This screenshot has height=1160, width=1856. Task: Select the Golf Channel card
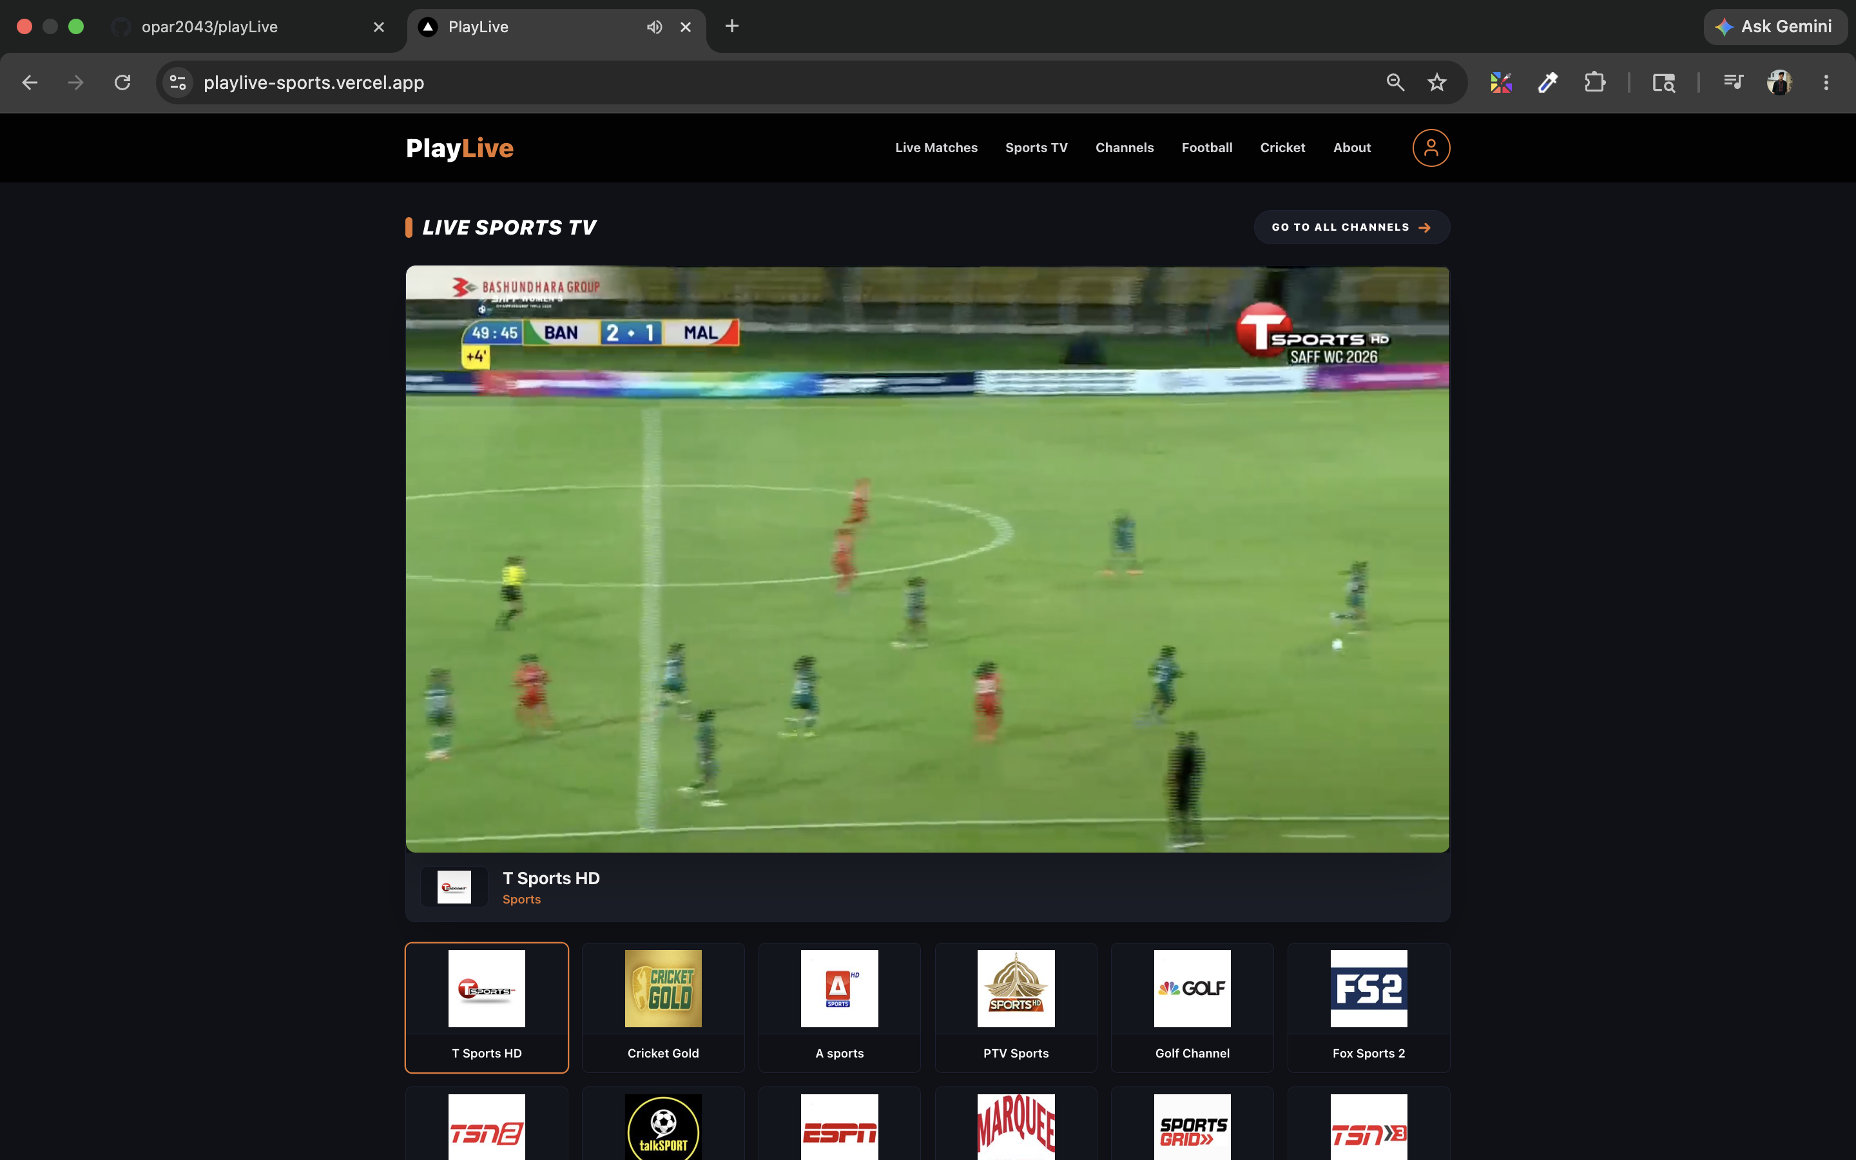[1192, 1007]
